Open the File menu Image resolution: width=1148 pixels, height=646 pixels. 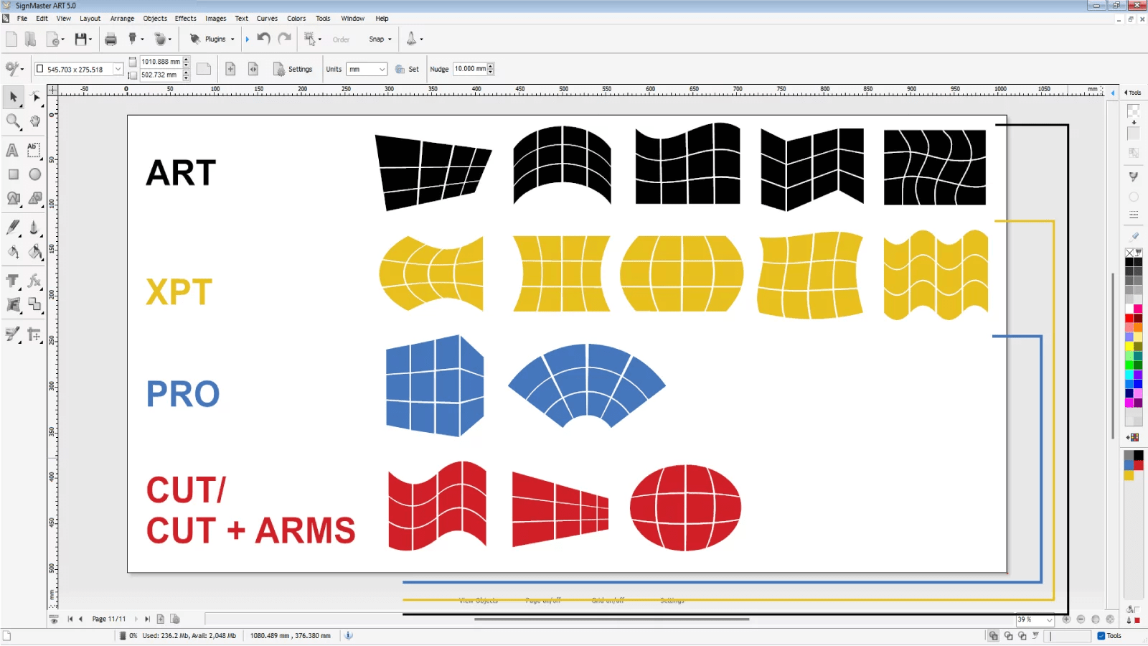tap(22, 19)
